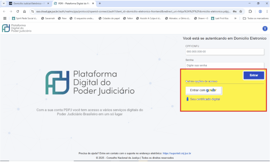
Task: Open the browser profile icon
Action: click(x=260, y=12)
